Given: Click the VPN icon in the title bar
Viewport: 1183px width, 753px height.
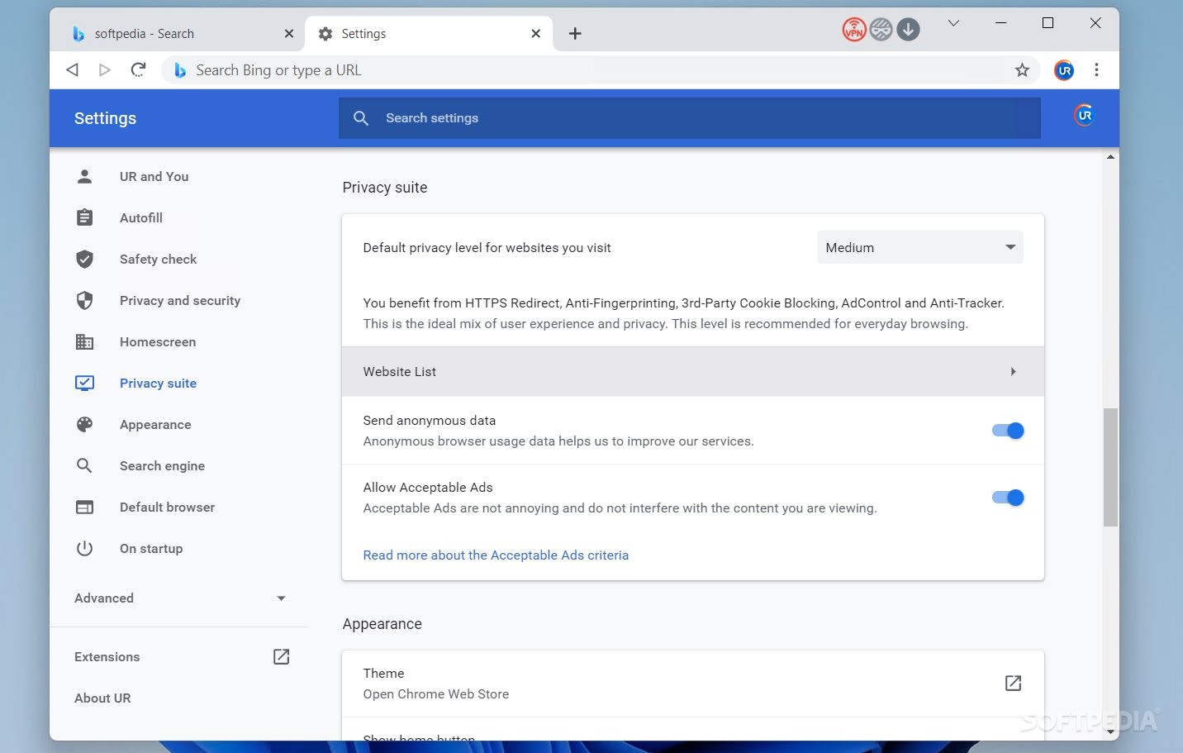Looking at the screenshot, I should [x=853, y=31].
